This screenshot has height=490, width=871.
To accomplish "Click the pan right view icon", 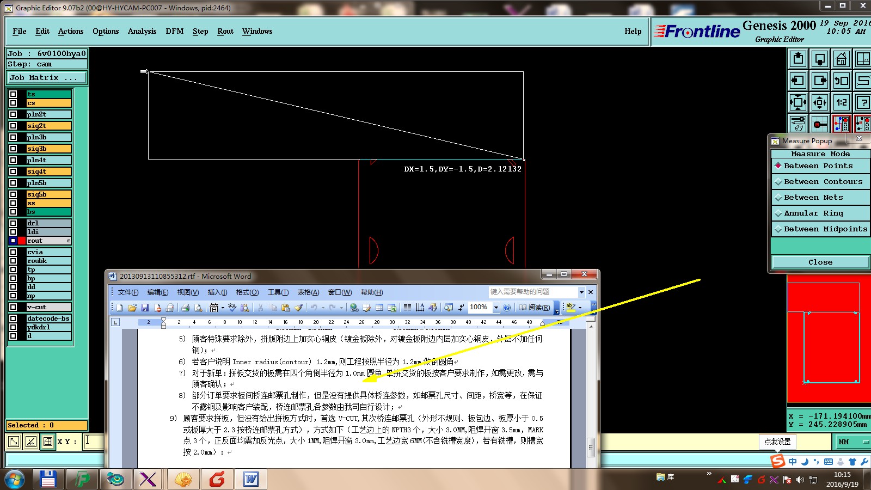I will pyautogui.click(x=820, y=81).
